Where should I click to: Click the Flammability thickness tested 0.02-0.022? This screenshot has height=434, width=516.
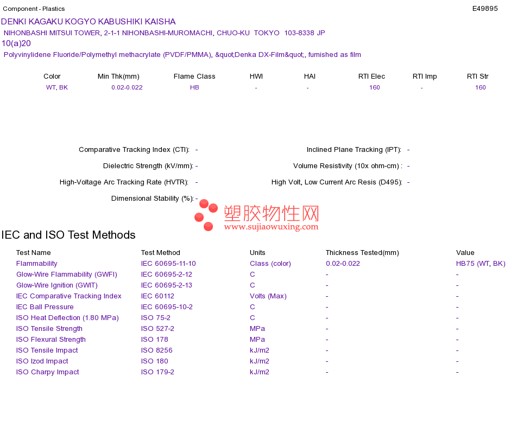pyautogui.click(x=343, y=264)
